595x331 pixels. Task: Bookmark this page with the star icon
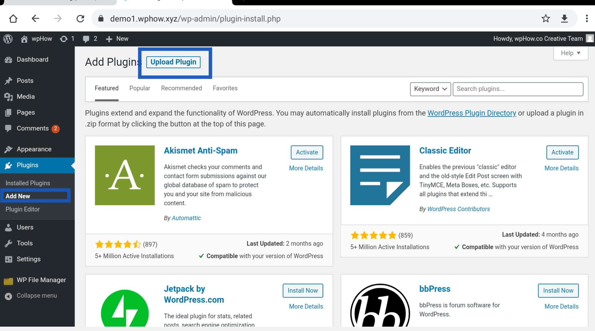[546, 19]
